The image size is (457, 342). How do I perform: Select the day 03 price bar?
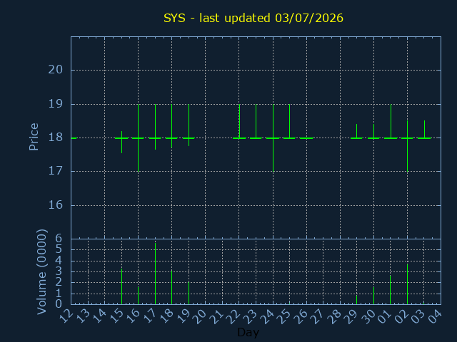[424, 130]
